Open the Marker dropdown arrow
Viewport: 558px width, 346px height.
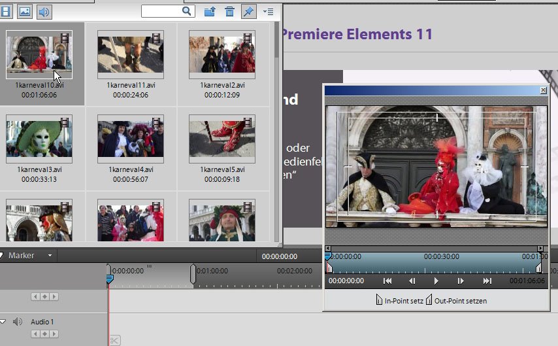click(50, 256)
